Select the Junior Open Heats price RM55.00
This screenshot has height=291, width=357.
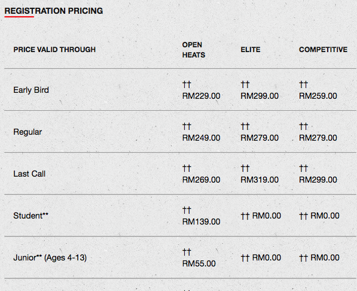click(x=199, y=263)
